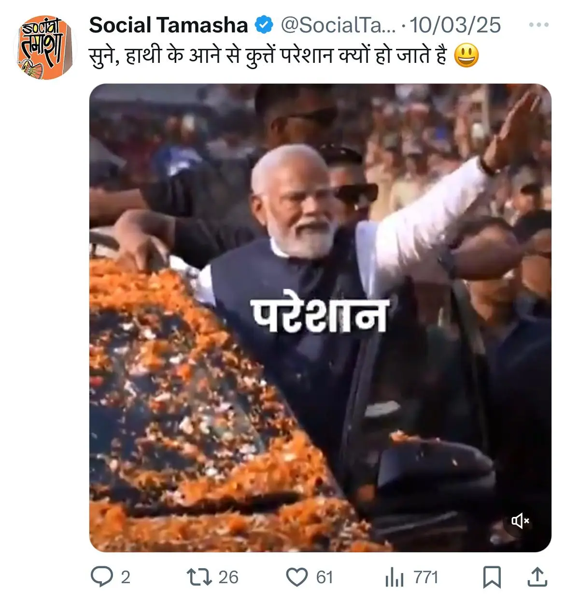The width and height of the screenshot is (565, 603).
Task: Like the post with the heart icon
Action: 297,577
